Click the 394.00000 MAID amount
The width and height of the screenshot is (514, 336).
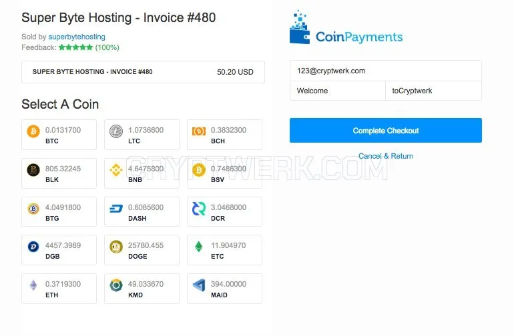tap(228, 284)
